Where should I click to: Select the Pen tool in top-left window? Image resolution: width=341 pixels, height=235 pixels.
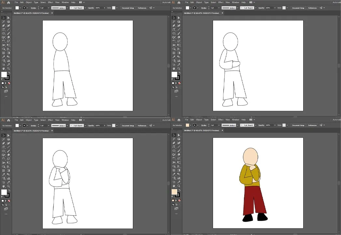tap(4, 26)
